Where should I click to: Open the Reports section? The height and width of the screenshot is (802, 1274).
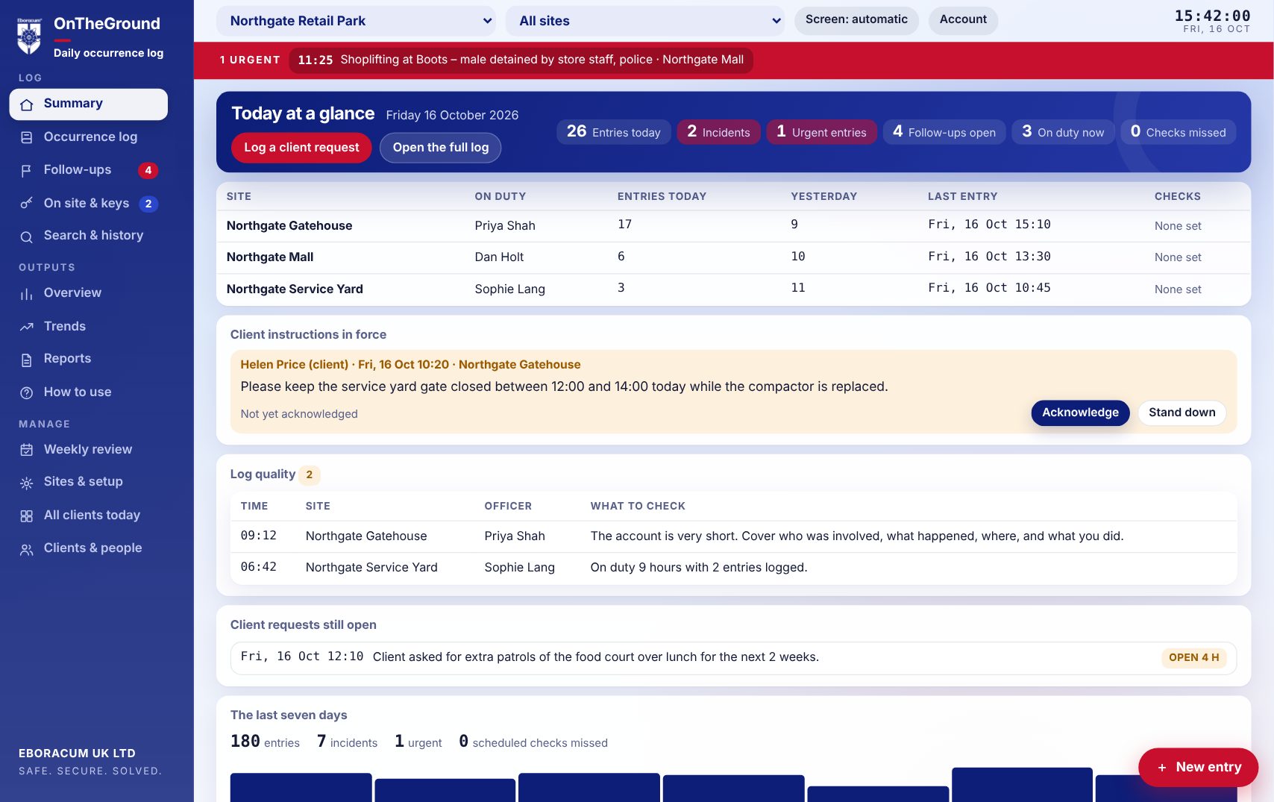pos(88,359)
